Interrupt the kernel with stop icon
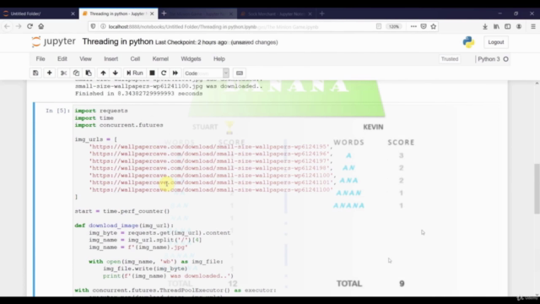 [152, 73]
